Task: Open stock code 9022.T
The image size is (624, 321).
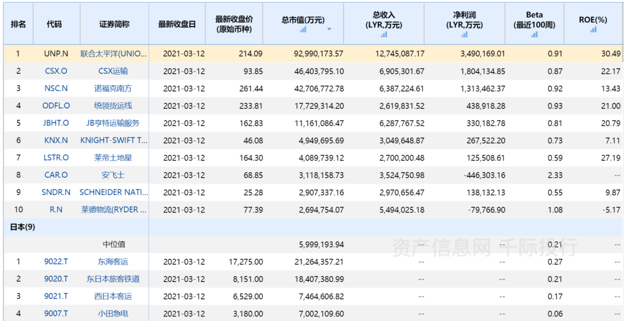Action: tap(57, 262)
